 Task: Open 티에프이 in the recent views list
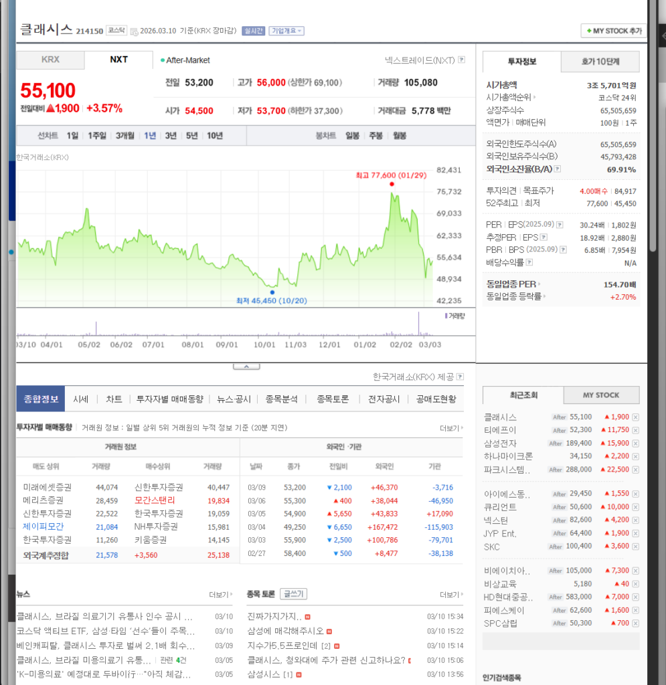coord(500,430)
